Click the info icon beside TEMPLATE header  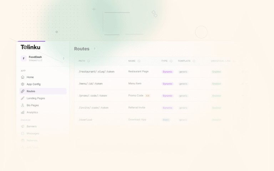point(194,61)
